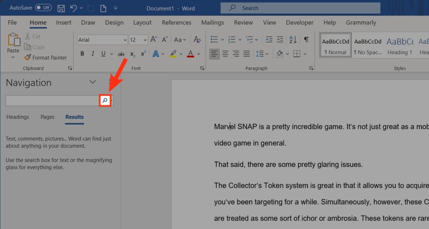Open the font name dropdown showing Arial
Image resolution: width=429 pixels, height=229 pixels.
click(125, 40)
